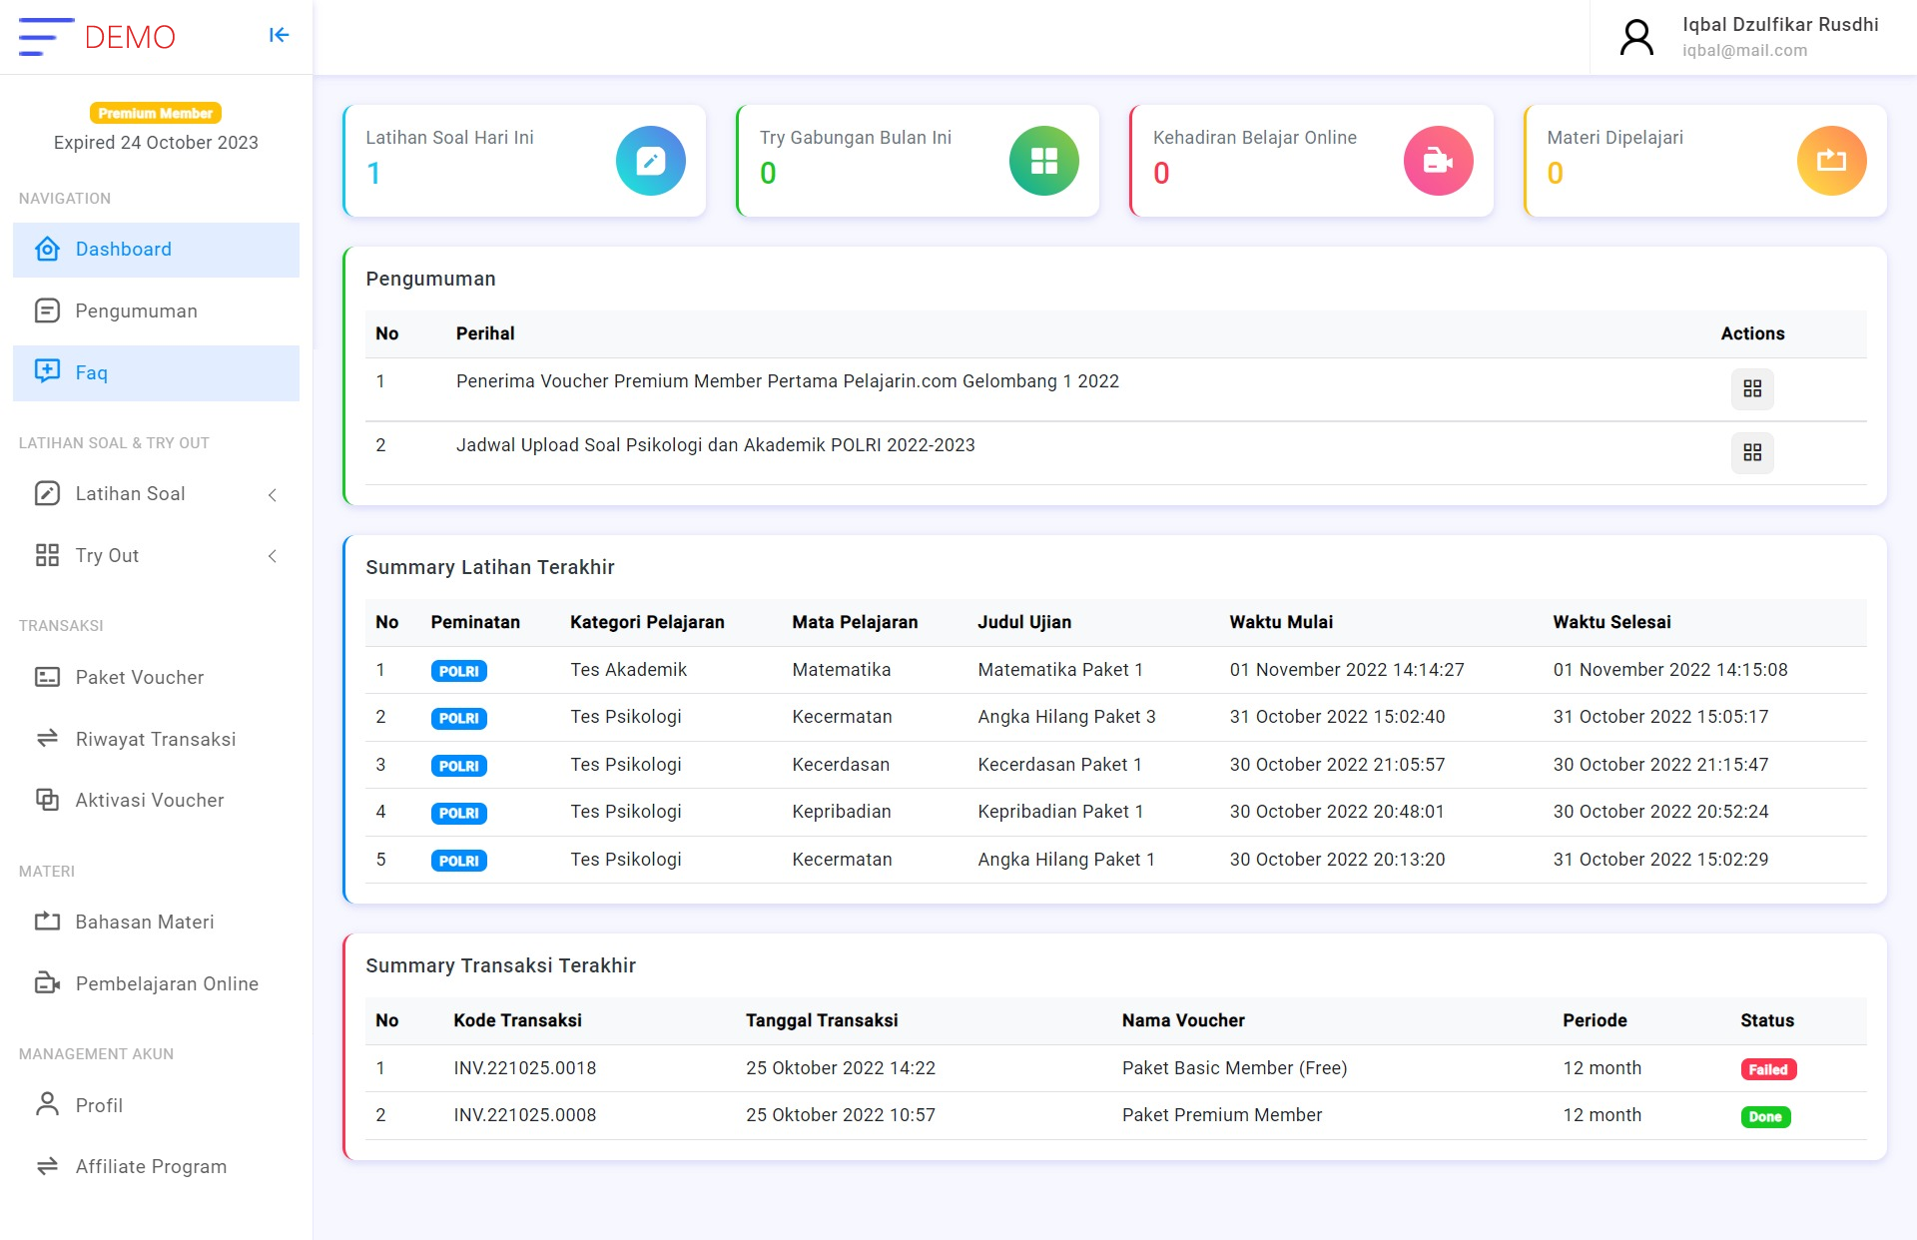The image size is (1917, 1240).
Task: Click the Paket Voucher icon
Action: pyautogui.click(x=47, y=677)
